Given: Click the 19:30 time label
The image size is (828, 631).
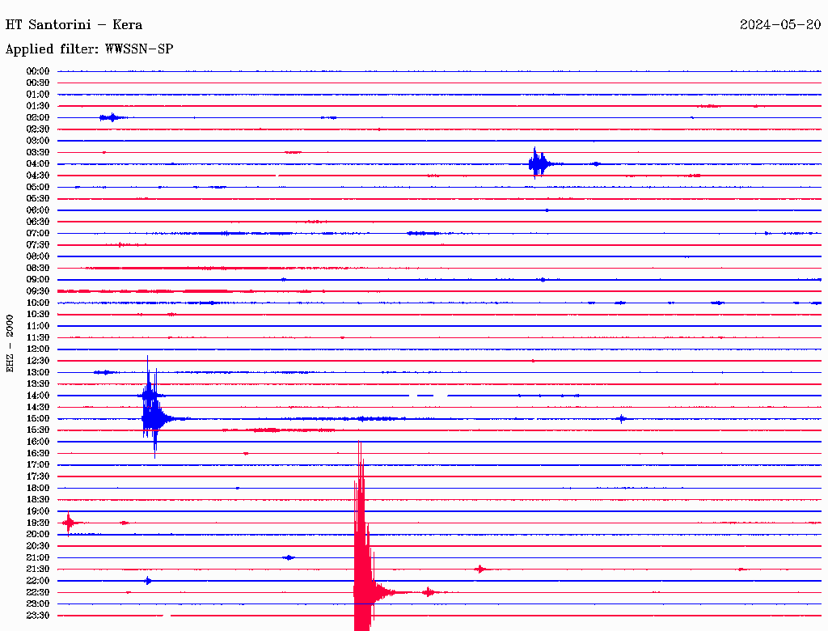Looking at the screenshot, I should (x=38, y=523).
